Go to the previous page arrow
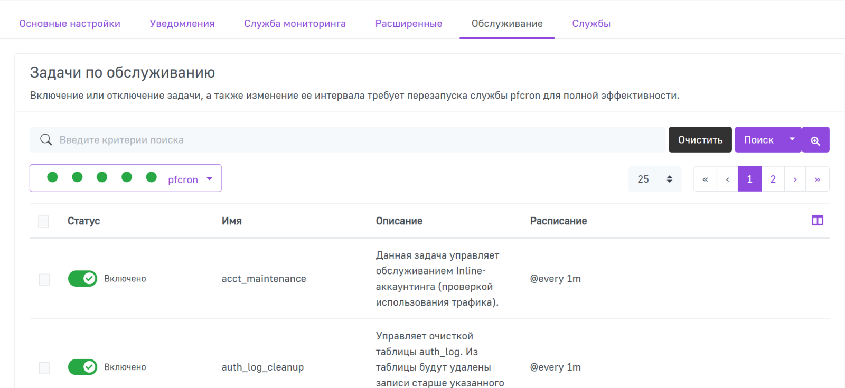 point(727,179)
